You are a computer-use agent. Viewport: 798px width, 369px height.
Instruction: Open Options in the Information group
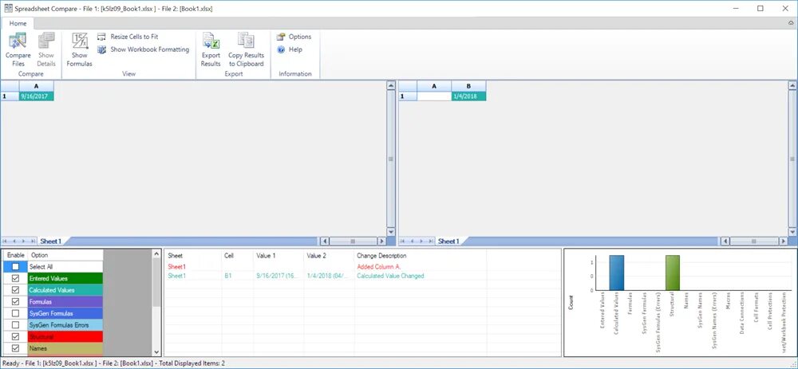(294, 37)
